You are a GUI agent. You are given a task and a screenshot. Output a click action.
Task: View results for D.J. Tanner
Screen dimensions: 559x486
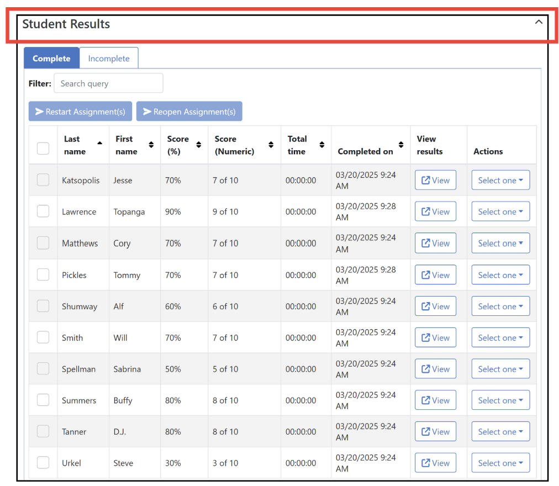pos(435,431)
